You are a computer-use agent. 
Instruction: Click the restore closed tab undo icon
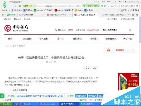(x=137, y=15)
